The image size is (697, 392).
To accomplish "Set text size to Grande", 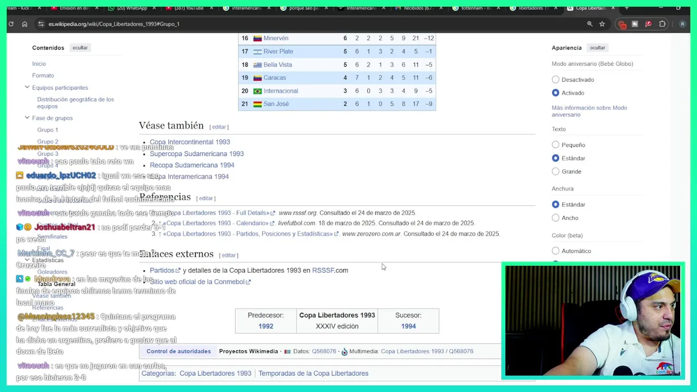I will click(555, 171).
